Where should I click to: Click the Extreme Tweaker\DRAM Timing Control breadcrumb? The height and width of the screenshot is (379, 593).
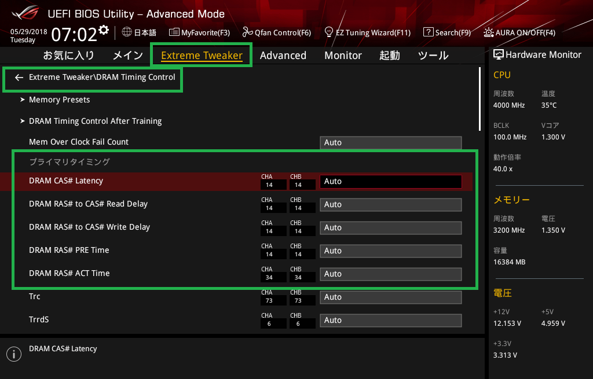pyautogui.click(x=102, y=77)
